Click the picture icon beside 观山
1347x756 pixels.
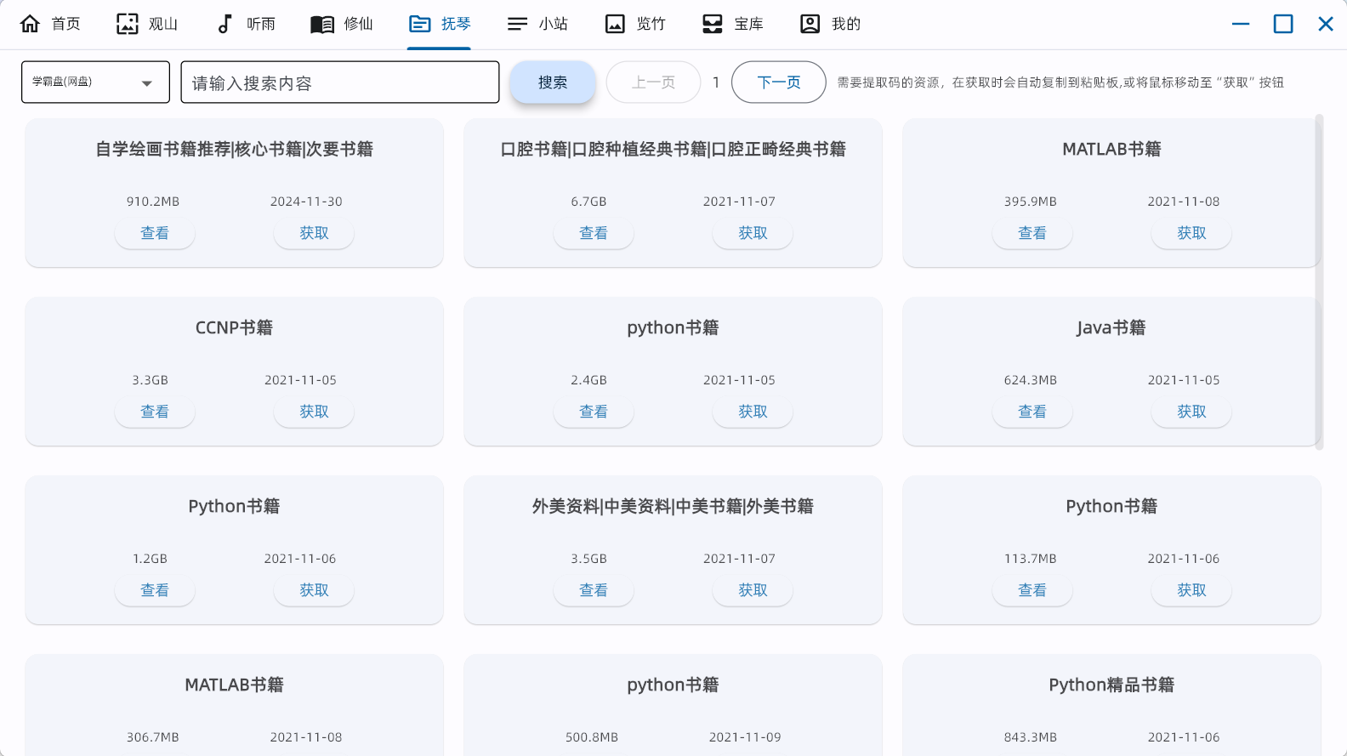[128, 24]
